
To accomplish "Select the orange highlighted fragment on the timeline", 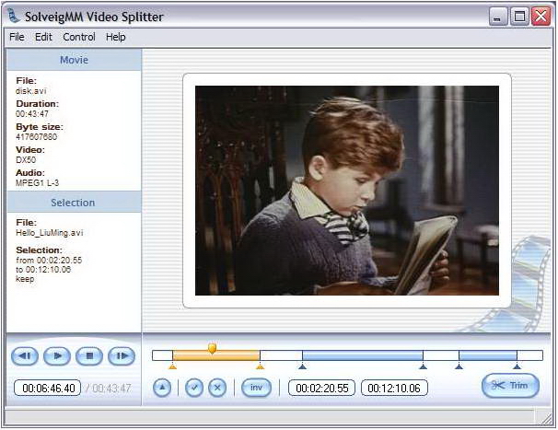I will tap(216, 355).
